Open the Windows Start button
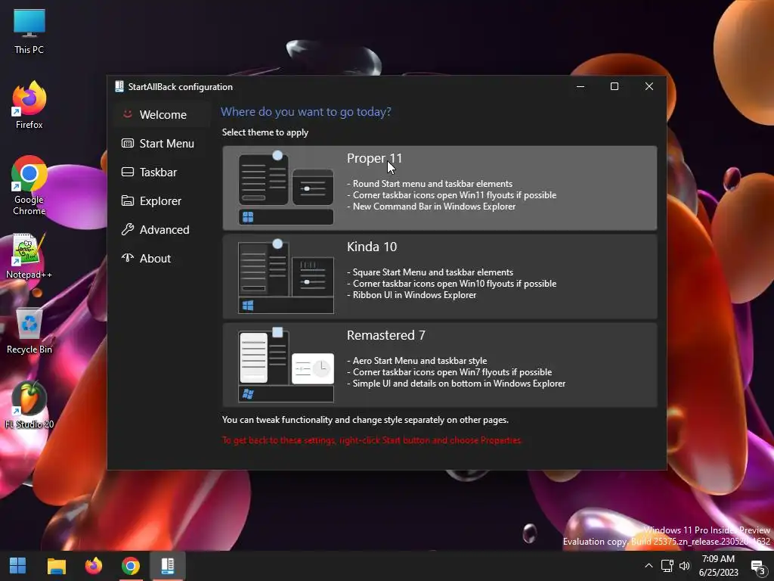 tap(18, 566)
